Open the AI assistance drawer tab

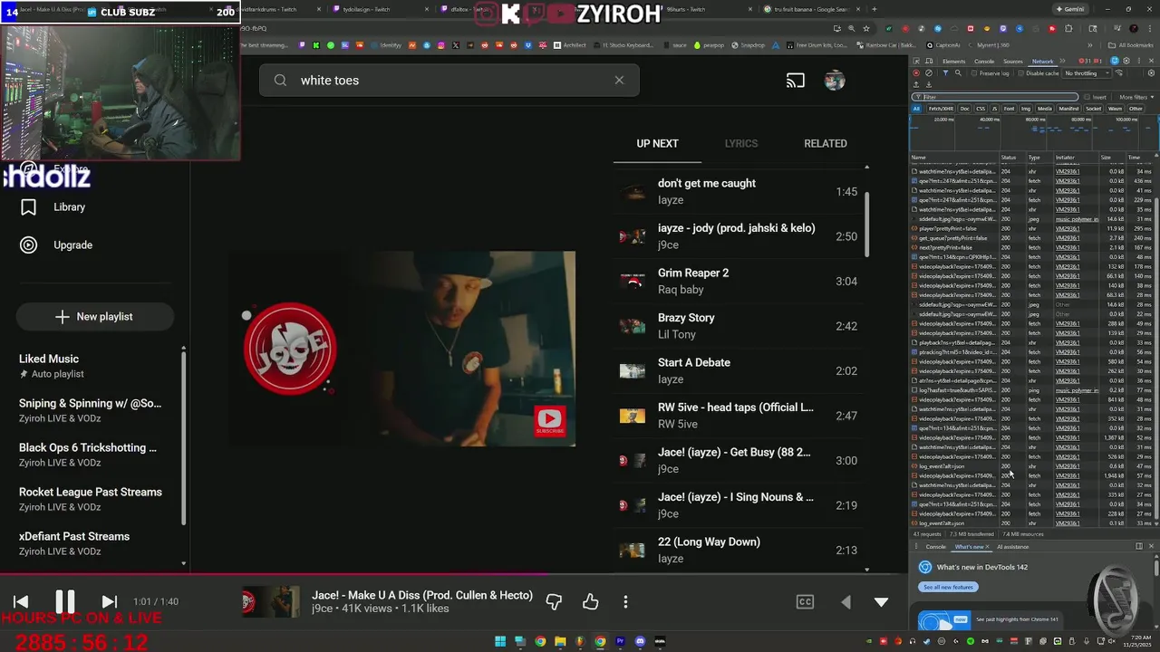pyautogui.click(x=1012, y=547)
